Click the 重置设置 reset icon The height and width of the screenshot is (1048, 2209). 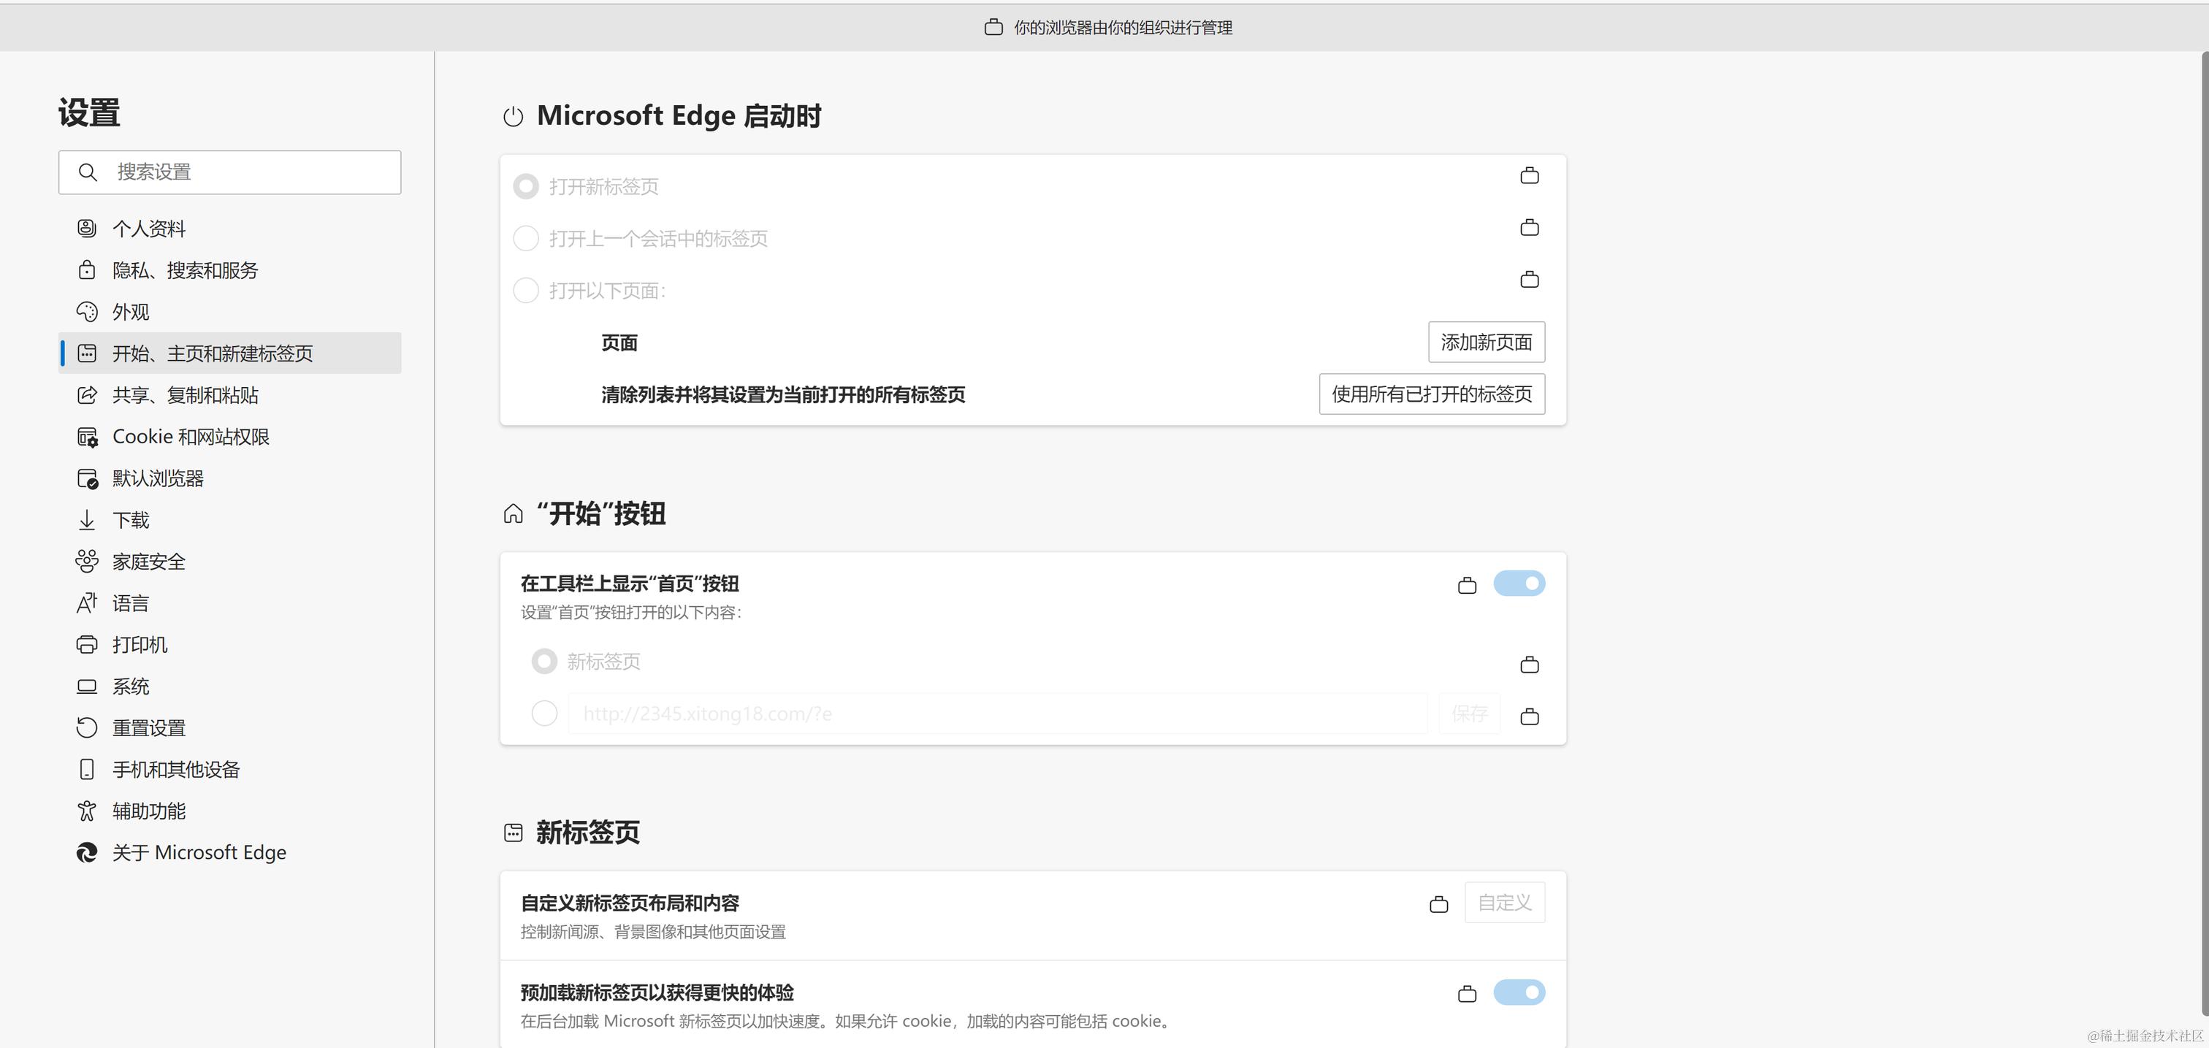coord(87,728)
